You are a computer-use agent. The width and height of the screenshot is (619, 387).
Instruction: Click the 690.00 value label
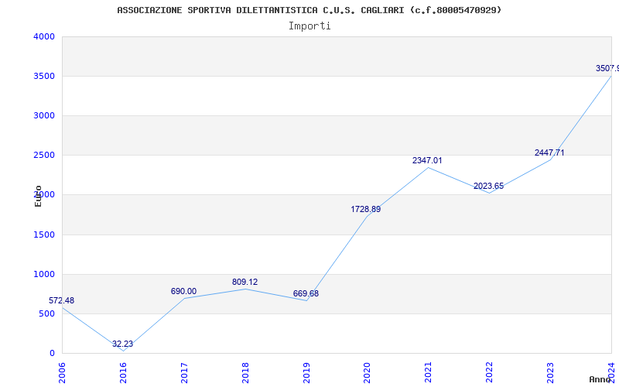pyautogui.click(x=183, y=291)
